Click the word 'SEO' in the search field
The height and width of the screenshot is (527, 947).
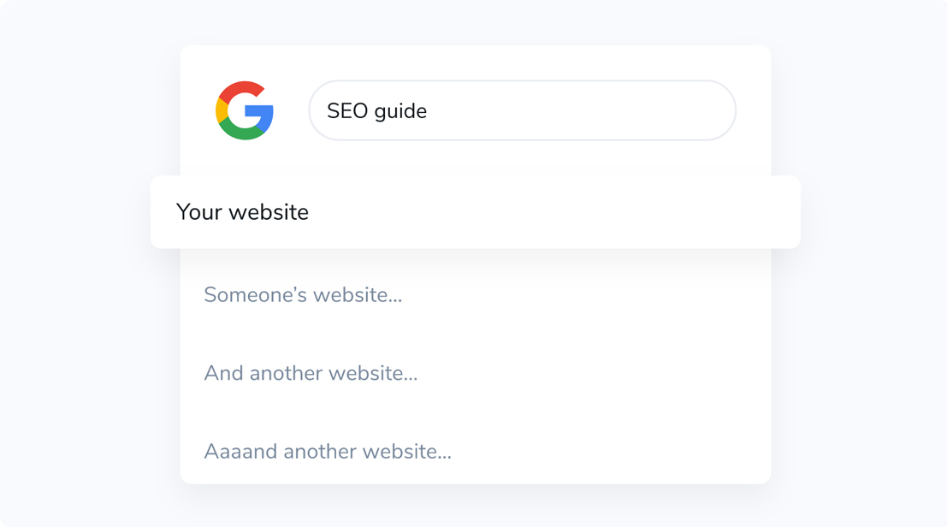[x=347, y=111]
